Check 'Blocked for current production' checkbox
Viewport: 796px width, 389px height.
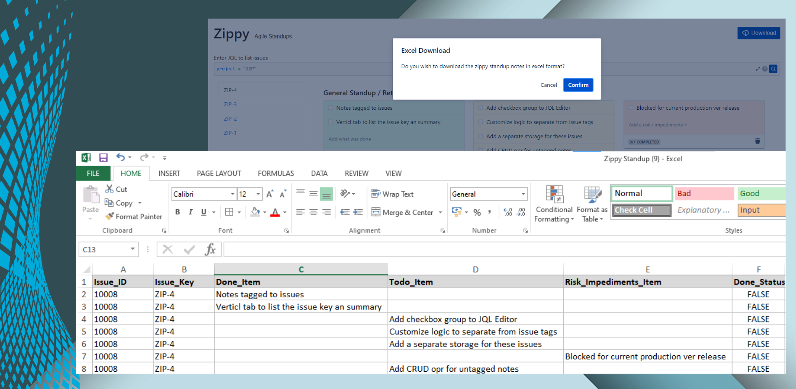point(631,108)
